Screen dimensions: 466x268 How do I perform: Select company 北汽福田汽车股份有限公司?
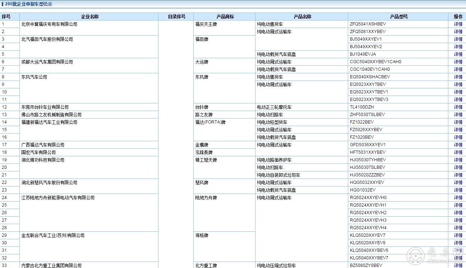(x=47, y=40)
